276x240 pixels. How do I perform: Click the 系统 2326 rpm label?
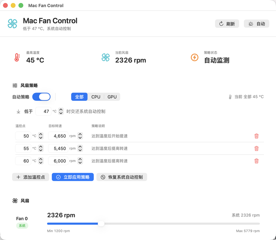tap(246, 215)
